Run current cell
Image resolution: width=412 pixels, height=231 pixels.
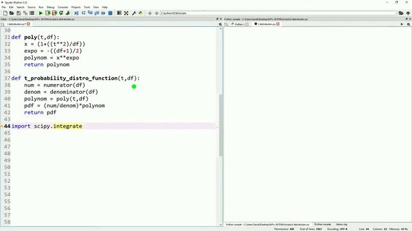pyautogui.click(x=48, y=13)
